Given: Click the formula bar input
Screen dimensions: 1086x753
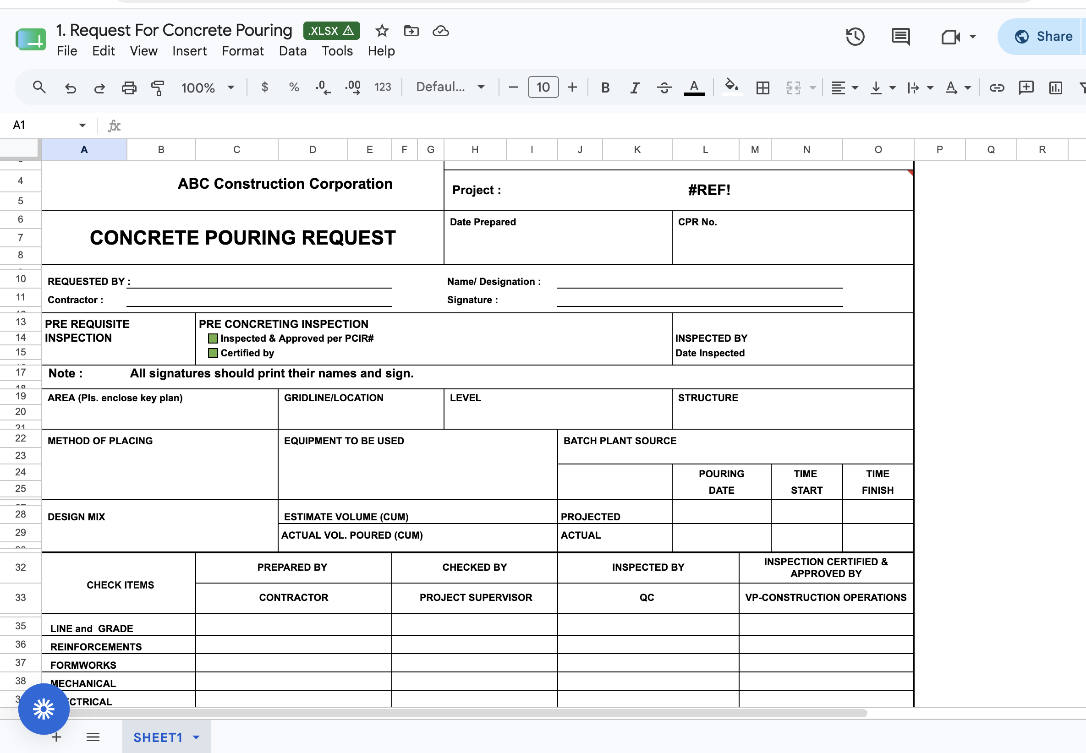Looking at the screenshot, I should [604, 125].
